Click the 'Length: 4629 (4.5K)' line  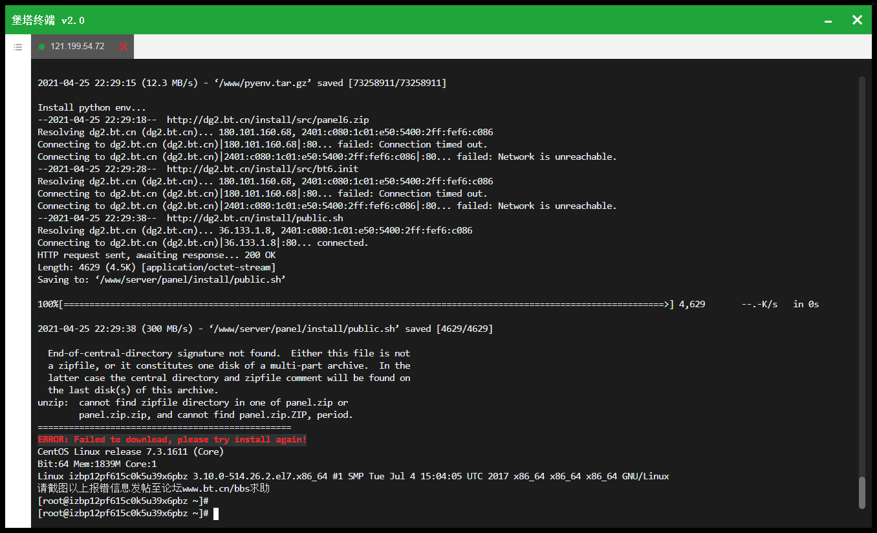157,267
